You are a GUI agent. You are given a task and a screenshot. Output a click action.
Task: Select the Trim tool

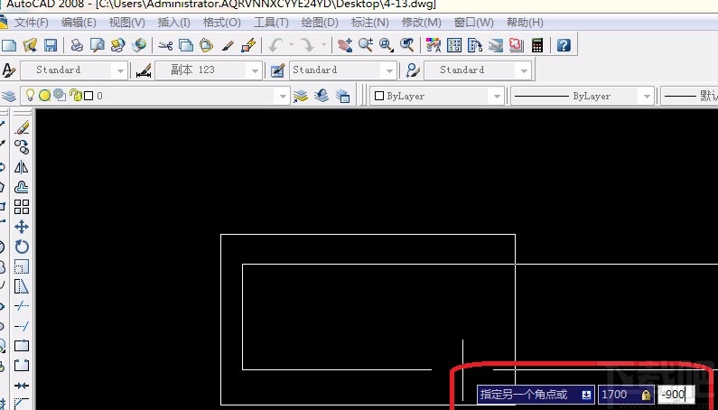(22, 306)
